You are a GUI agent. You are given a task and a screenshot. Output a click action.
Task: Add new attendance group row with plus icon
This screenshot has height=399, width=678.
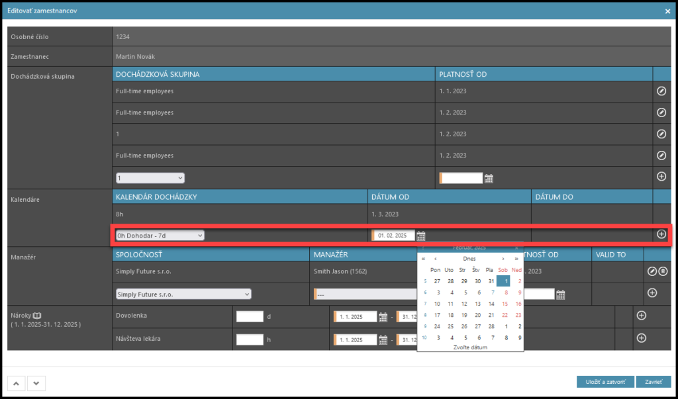pyautogui.click(x=661, y=177)
